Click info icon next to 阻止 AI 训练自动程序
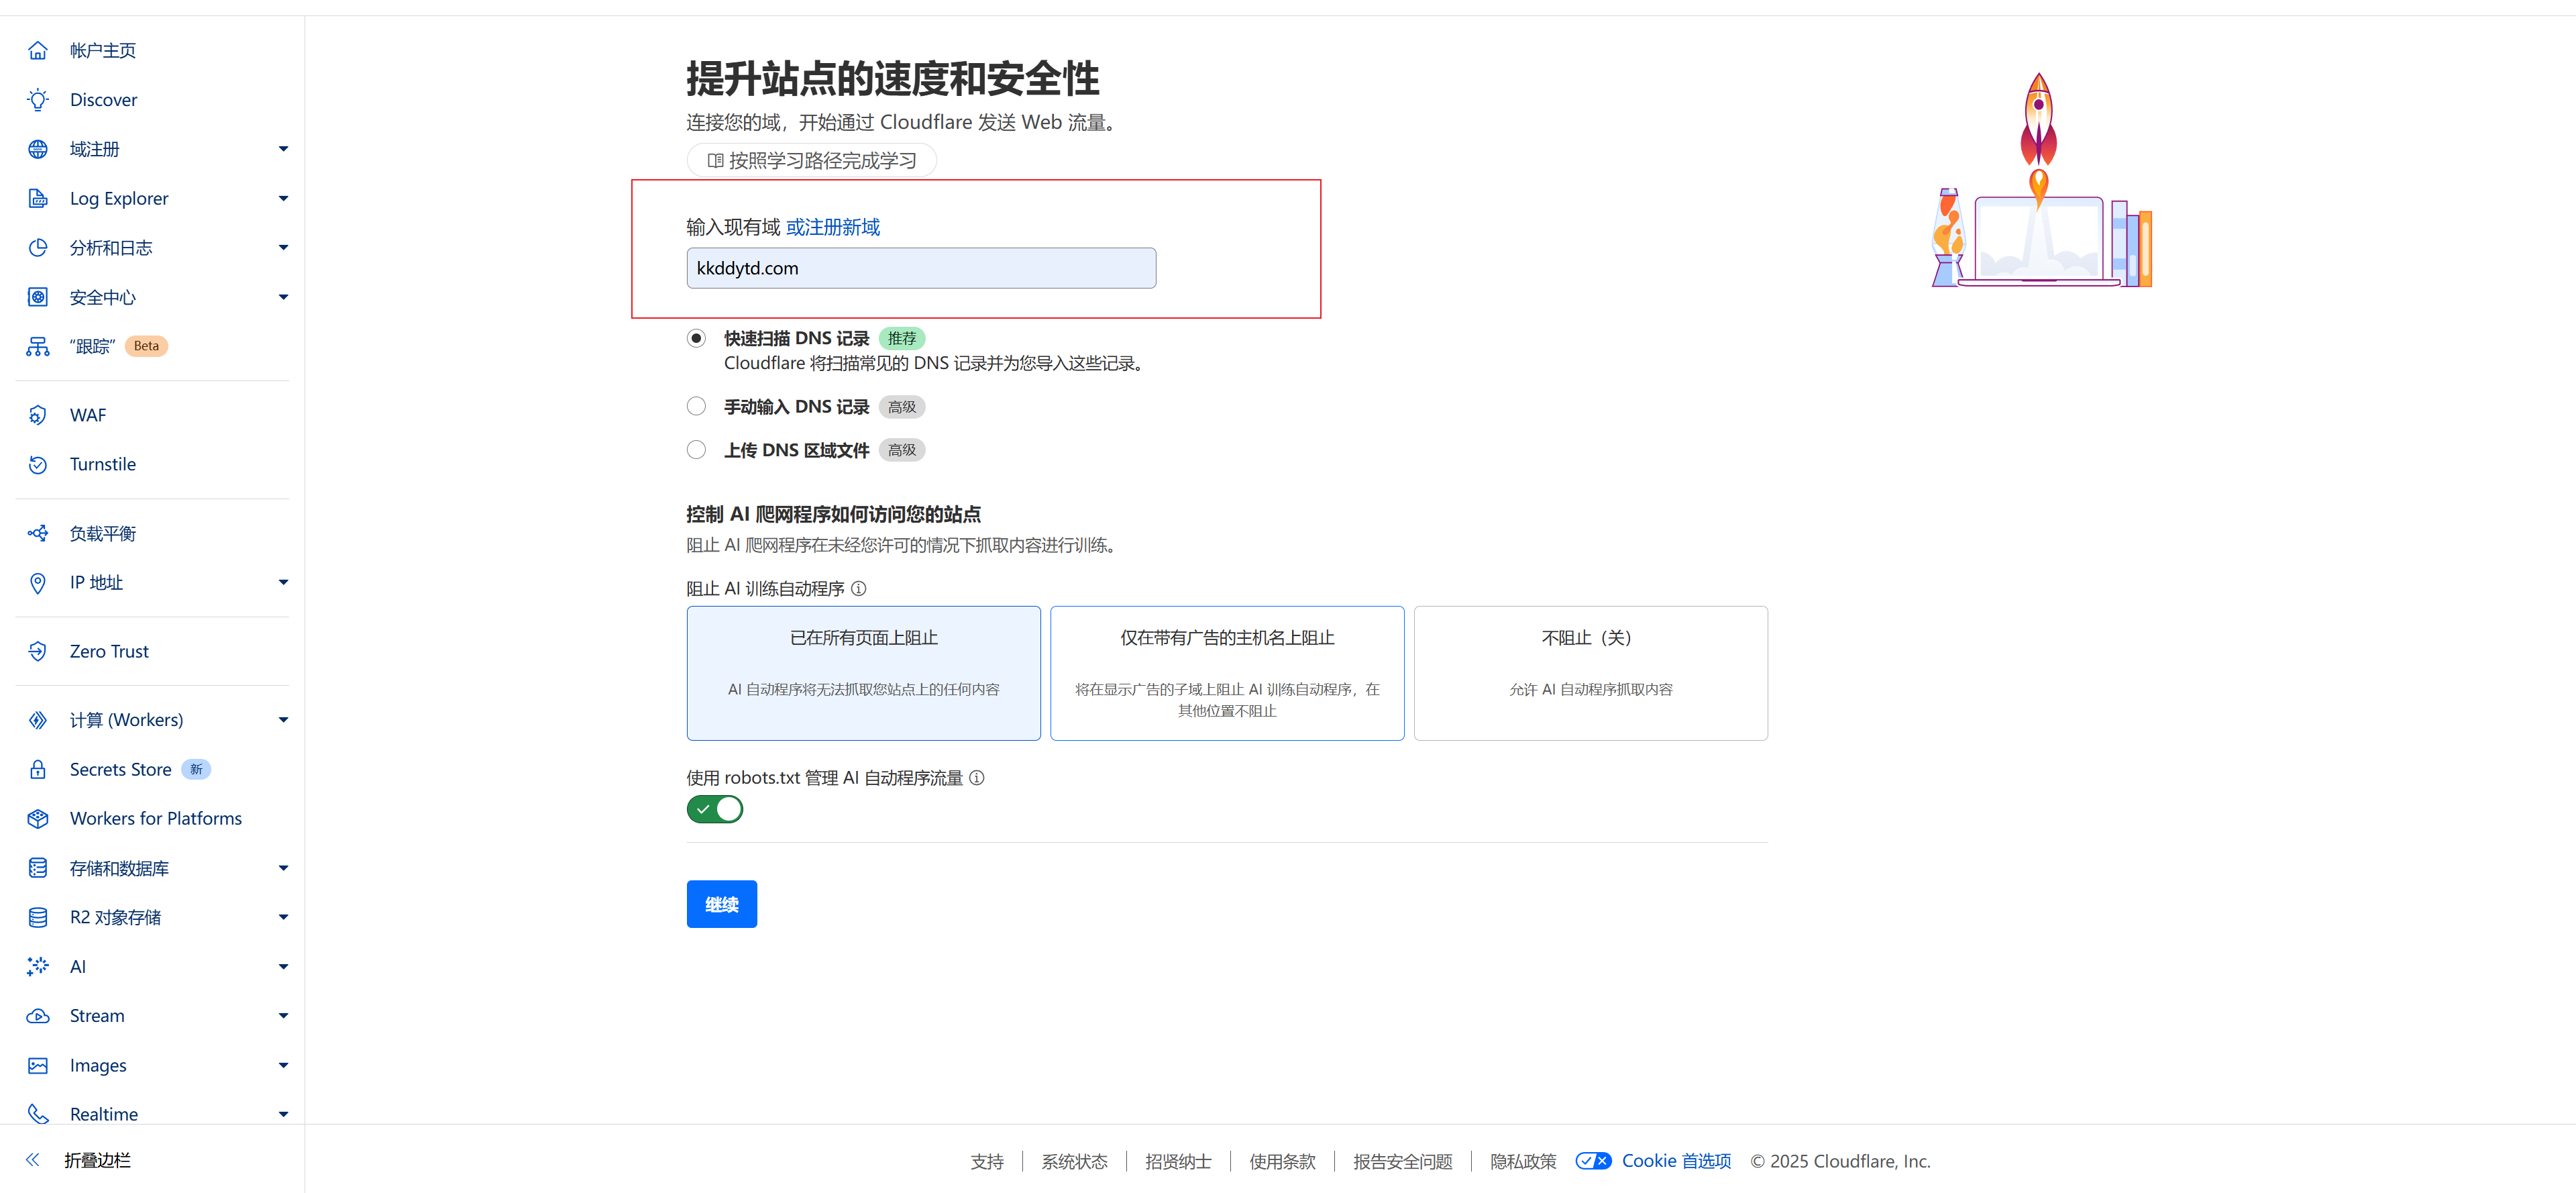This screenshot has width=2576, height=1193. tap(858, 588)
